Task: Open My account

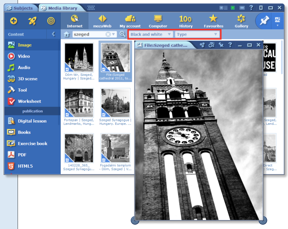Action: 130,21
